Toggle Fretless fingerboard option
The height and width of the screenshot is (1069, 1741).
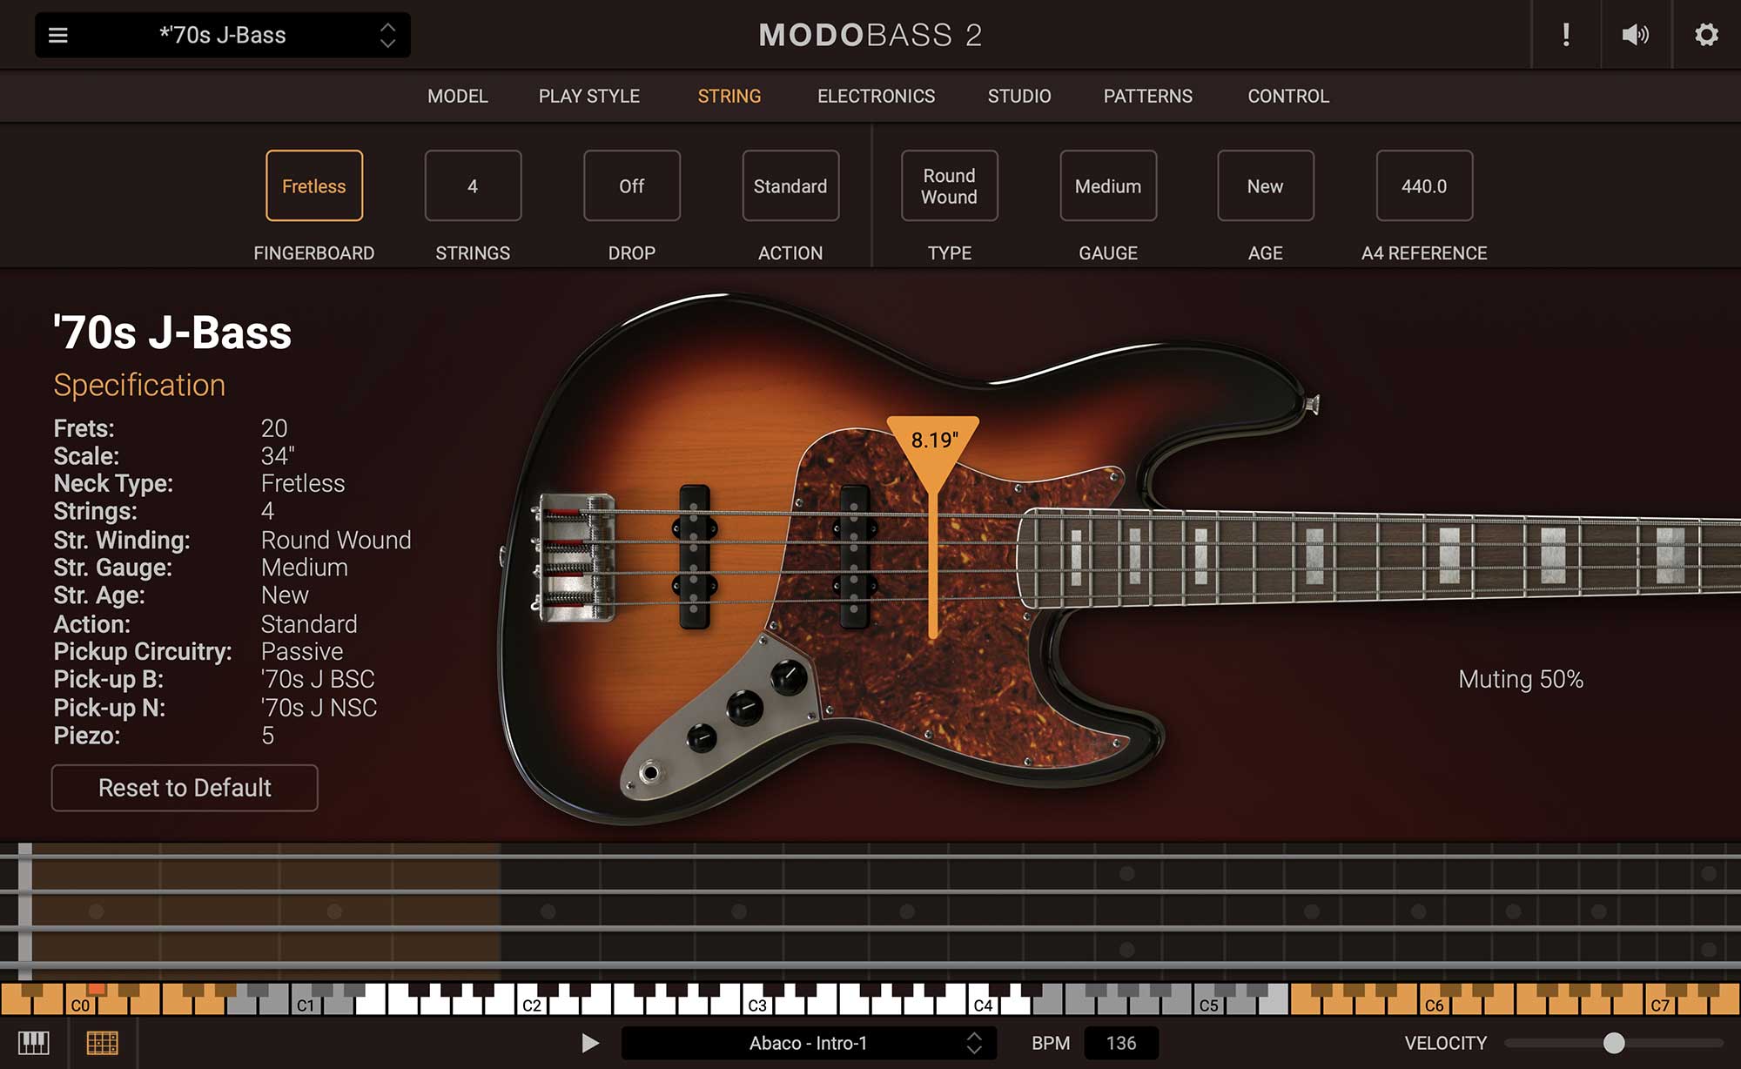313,185
